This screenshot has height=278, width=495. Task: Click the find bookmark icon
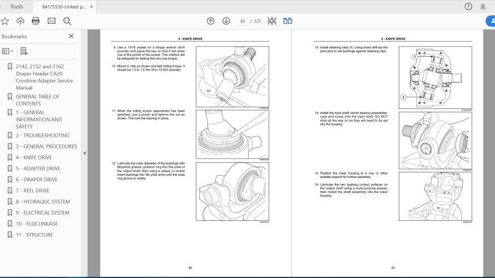(x=23, y=51)
